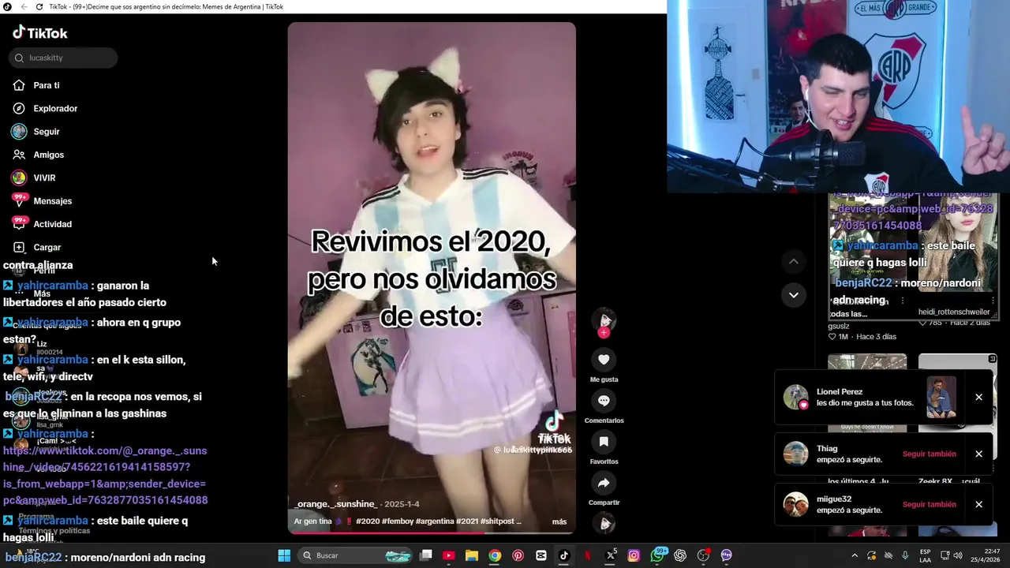
Task: Click the TikTok logo
Action: pyautogui.click(x=39, y=32)
